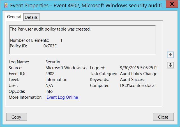Screen dimensions: 180x127
Task: Click the Logged date 9/30/2015 value
Action: coord(139,68)
